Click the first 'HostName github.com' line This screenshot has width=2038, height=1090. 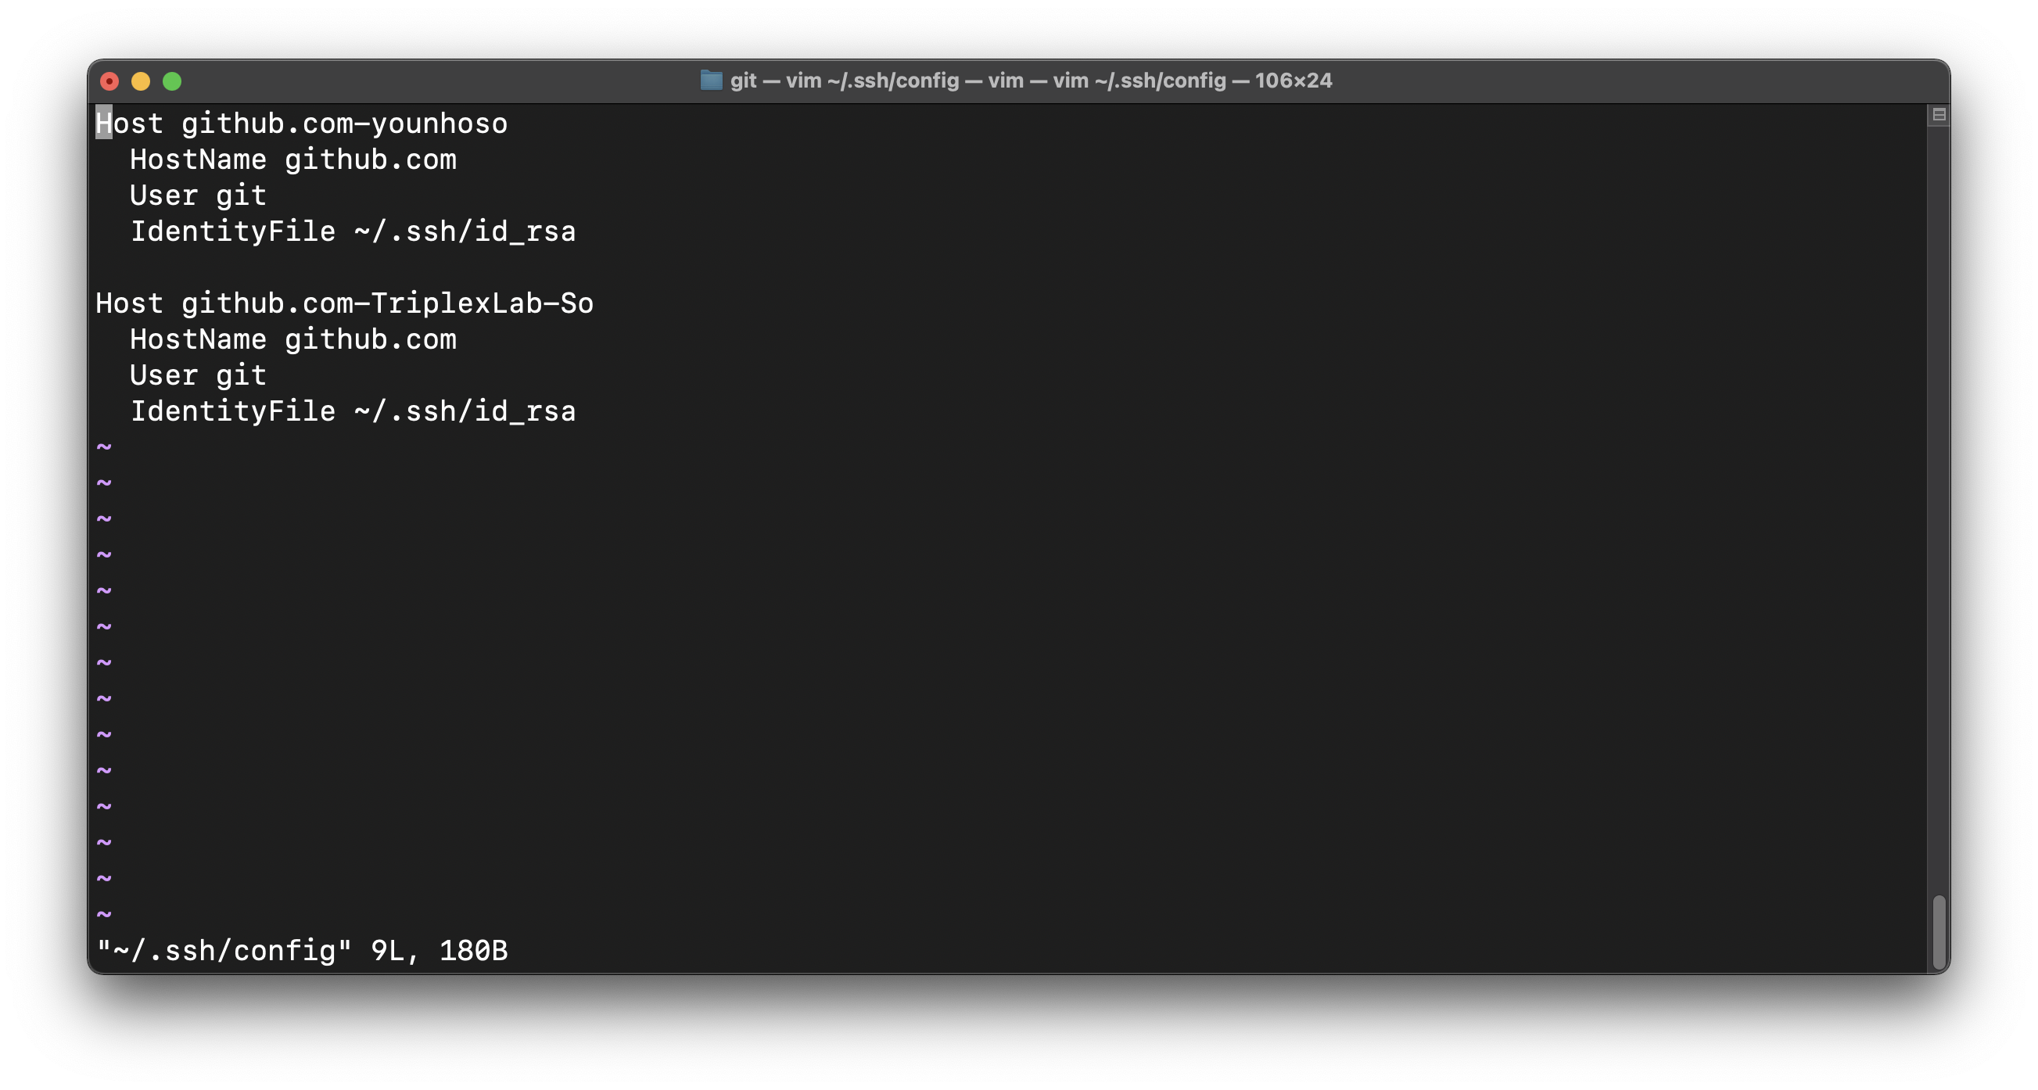(292, 160)
